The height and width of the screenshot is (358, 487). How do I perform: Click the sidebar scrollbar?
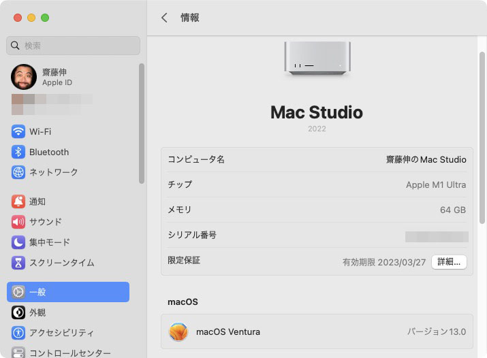click(x=142, y=123)
